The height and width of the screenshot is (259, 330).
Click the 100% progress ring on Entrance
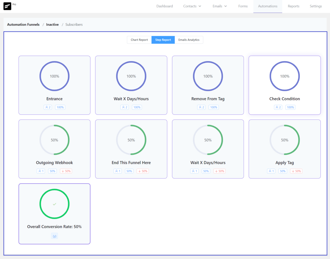click(x=54, y=76)
